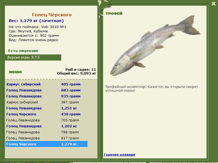Close the fish keepnet window with X
Screen dimensions: 218x163
pos(213,4)
